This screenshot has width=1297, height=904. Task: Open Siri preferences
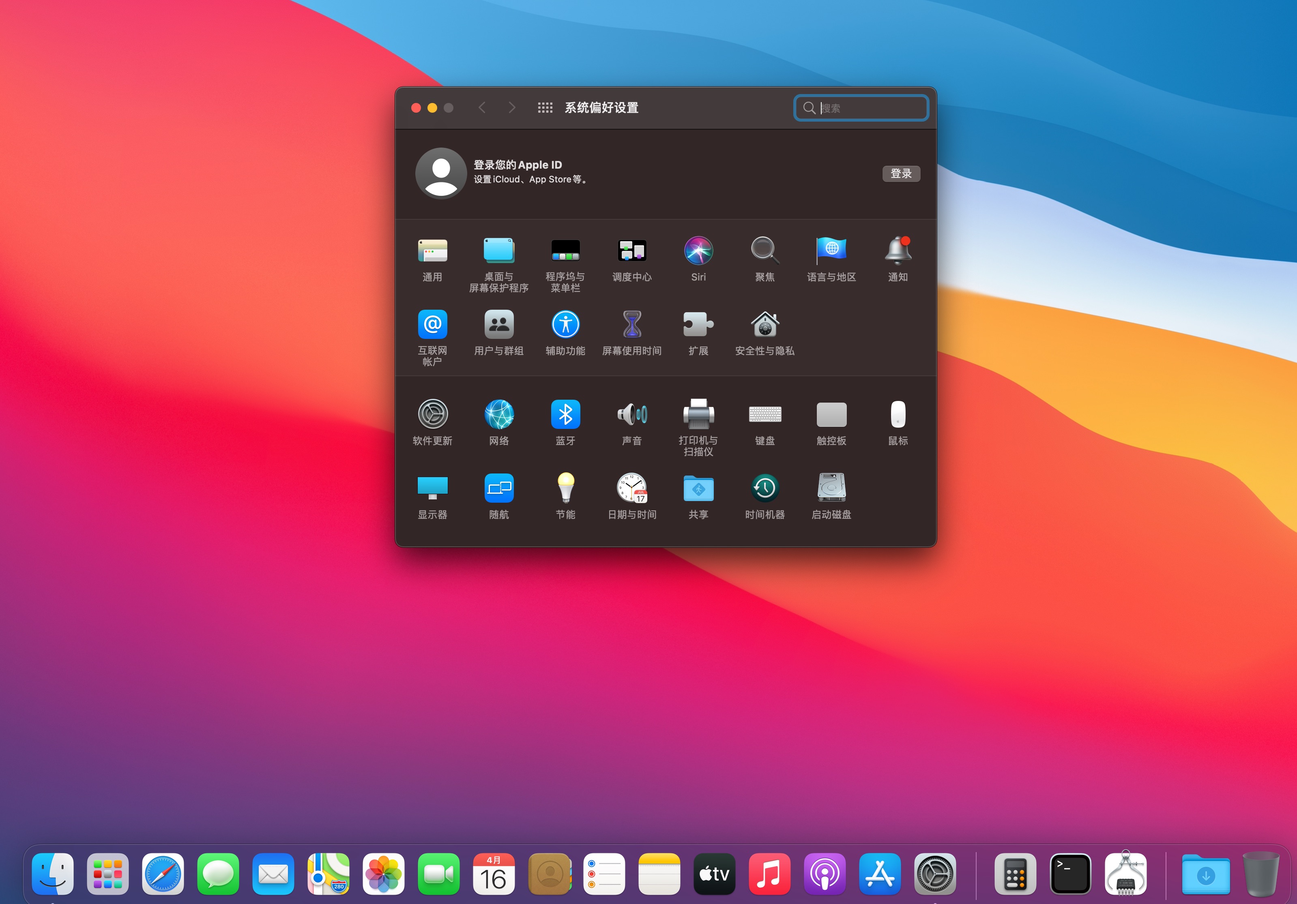pyautogui.click(x=698, y=251)
